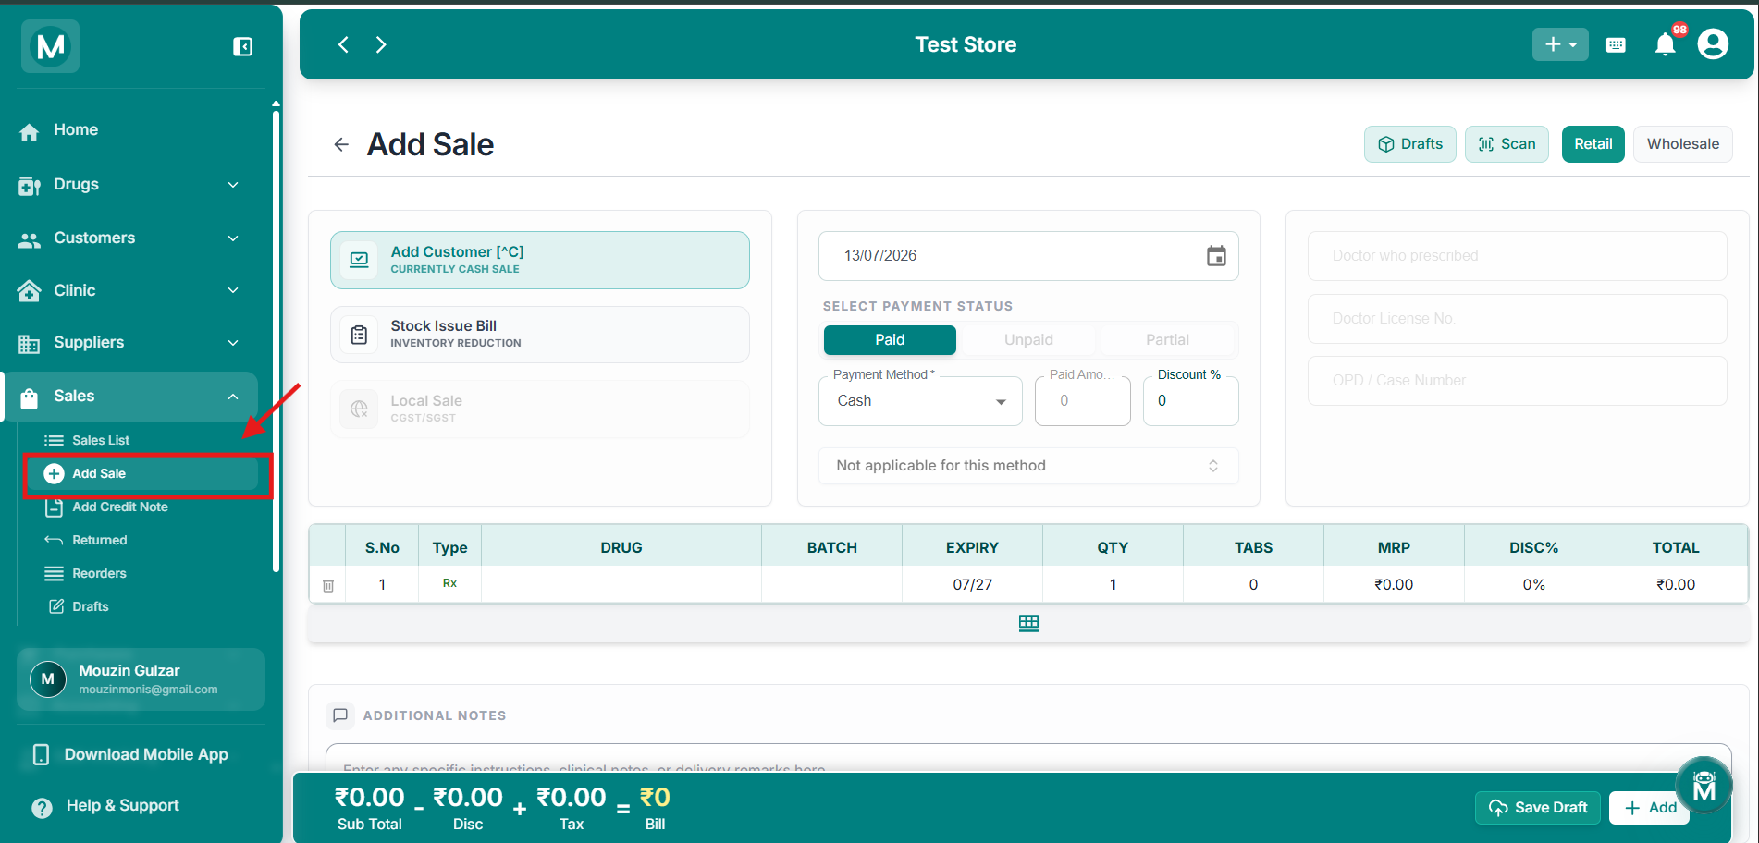Open the user profile avatar icon

click(1713, 44)
